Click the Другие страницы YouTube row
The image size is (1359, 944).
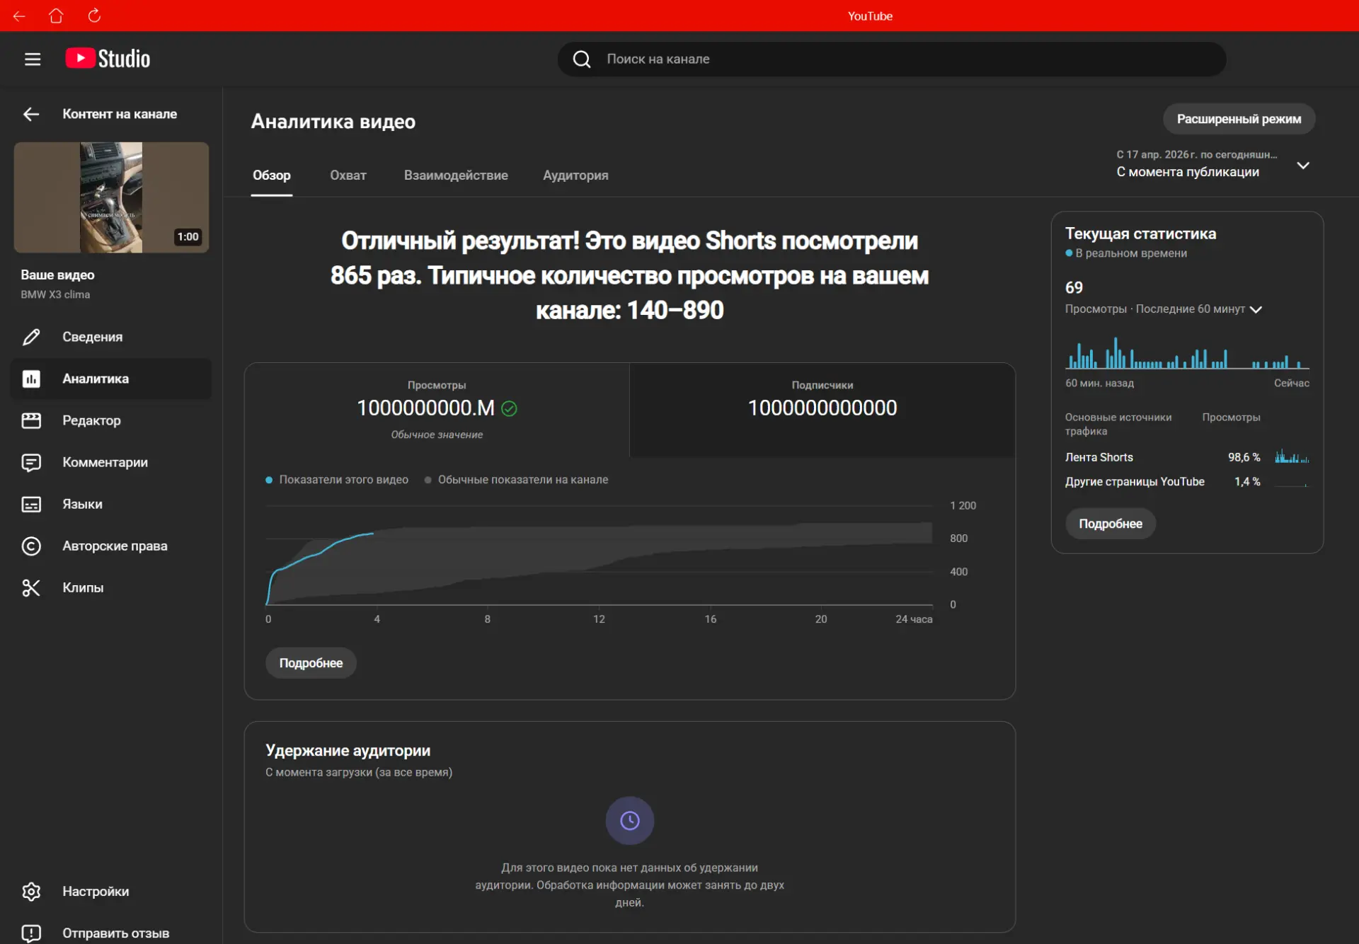coord(1187,481)
